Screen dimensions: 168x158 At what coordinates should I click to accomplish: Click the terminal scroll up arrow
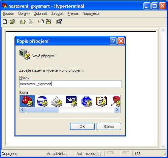(x=163, y=30)
